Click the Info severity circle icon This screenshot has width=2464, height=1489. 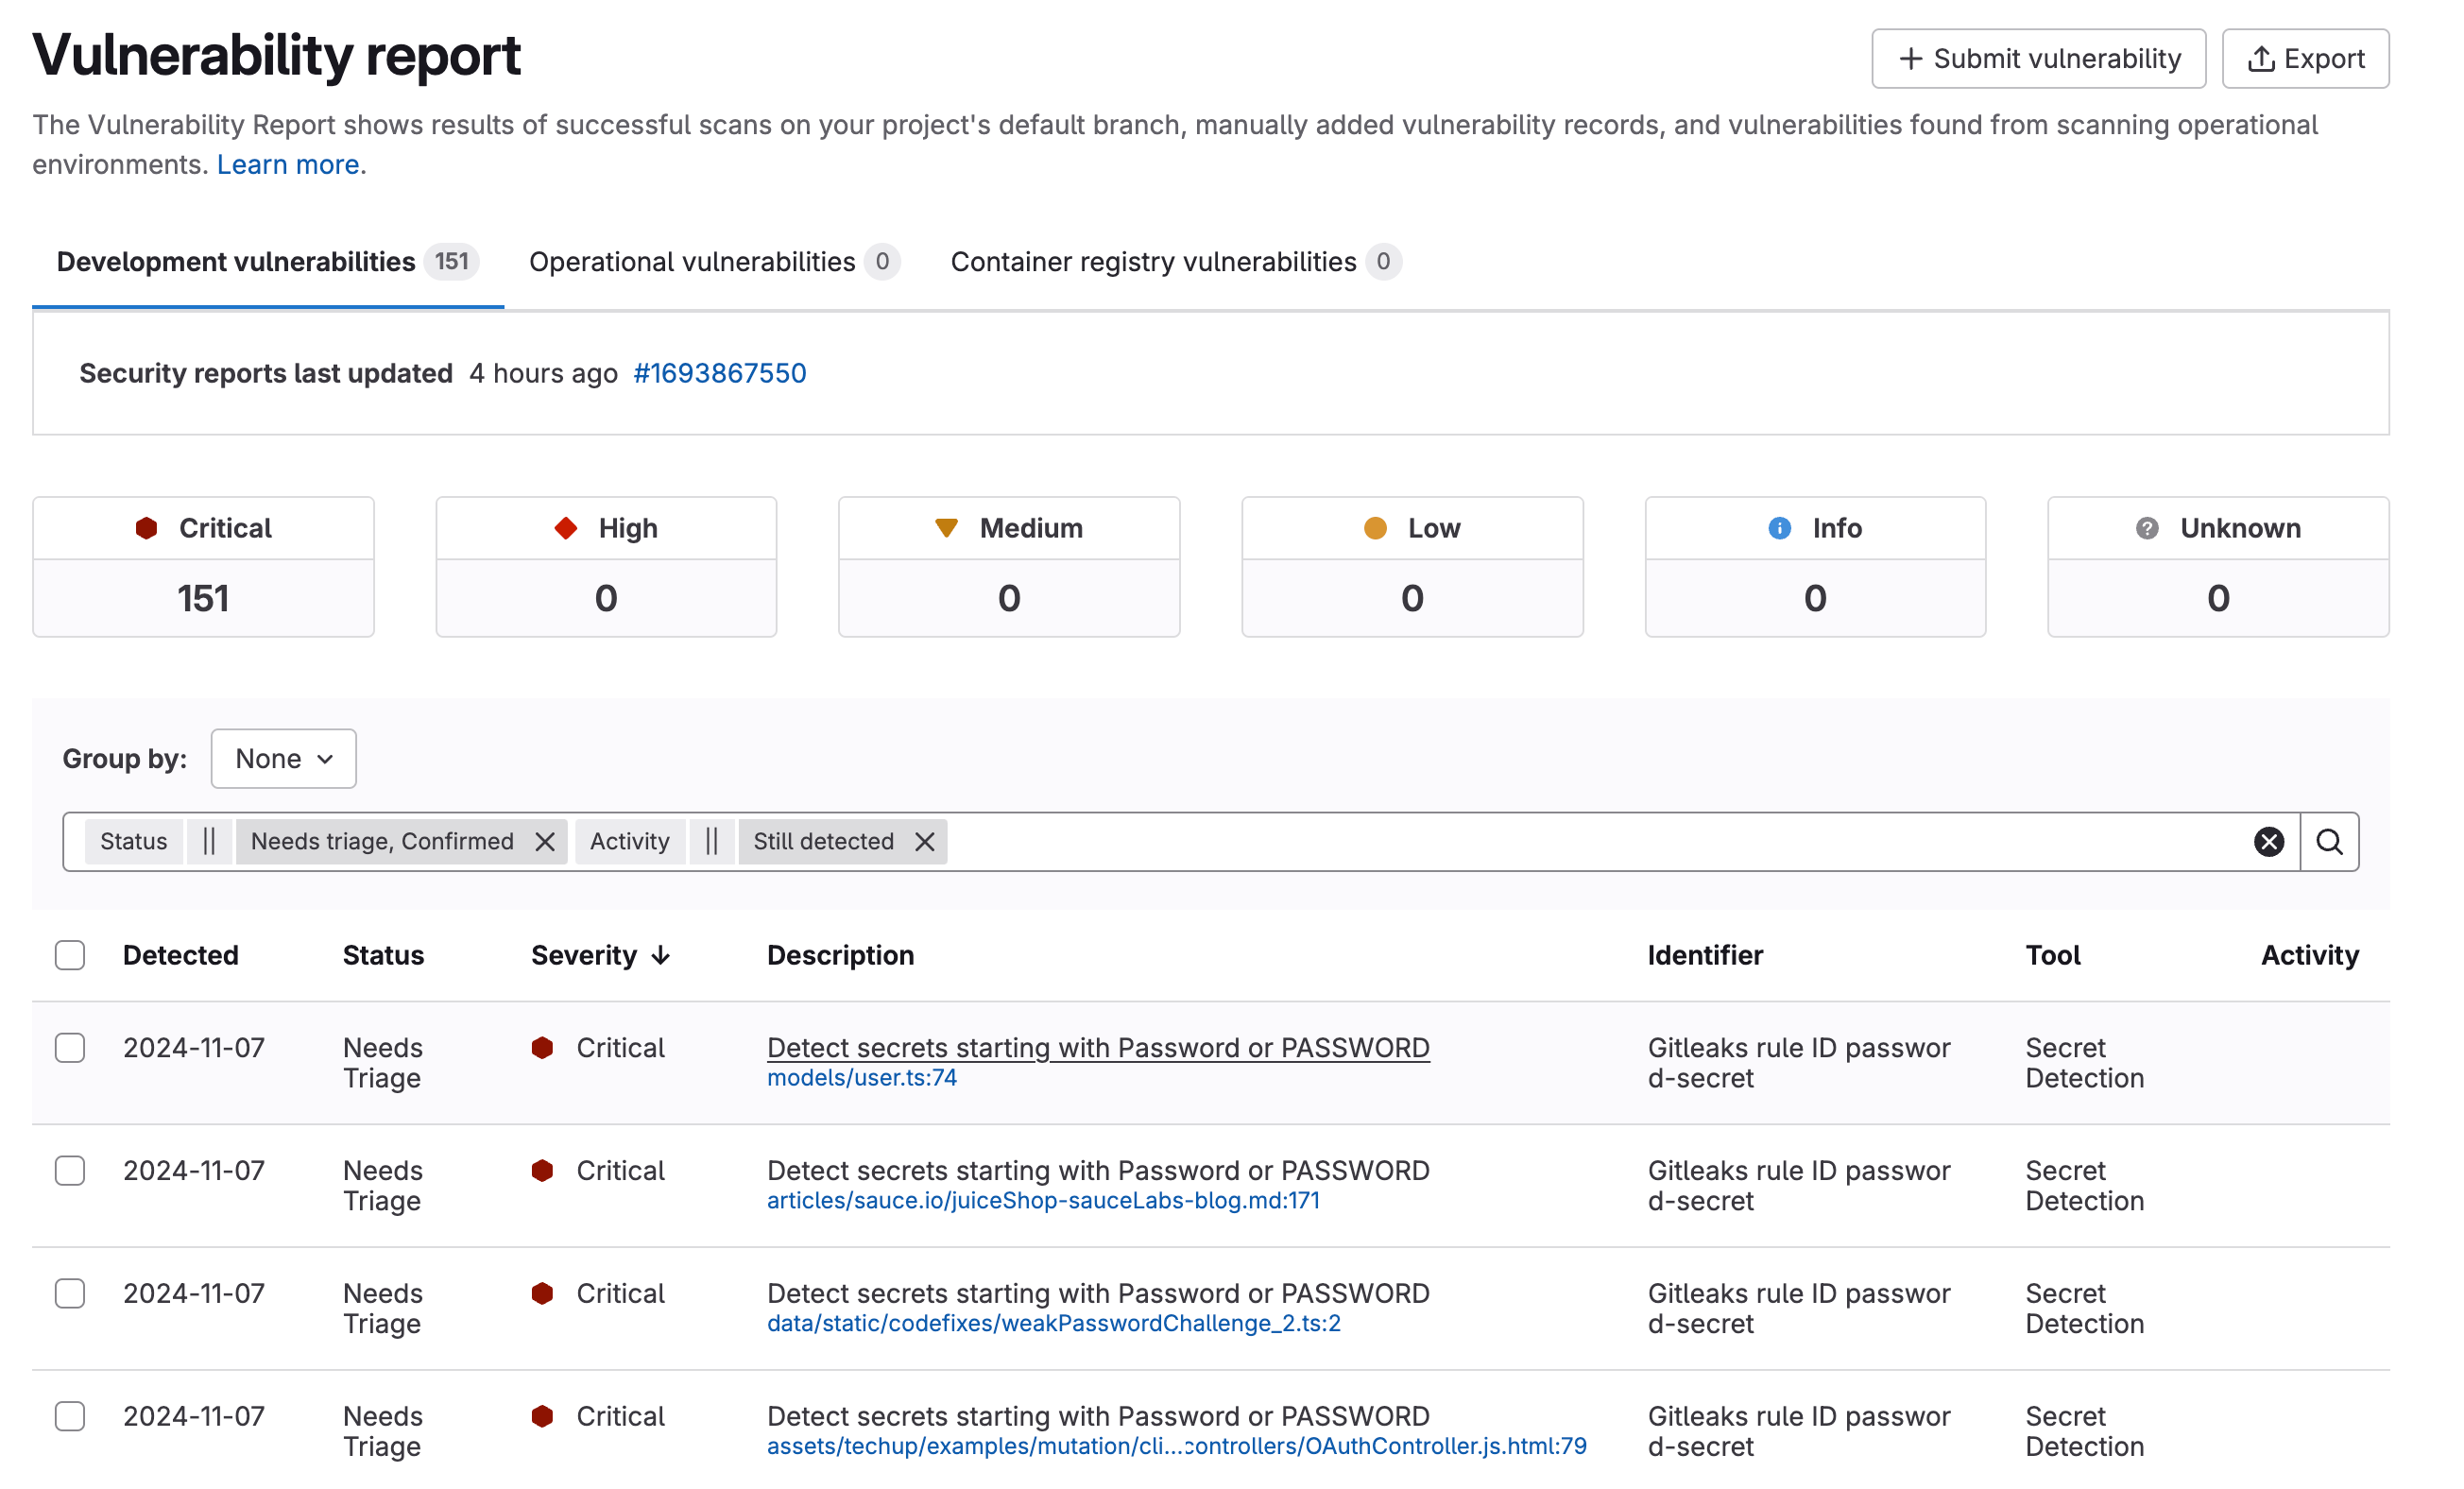(1780, 528)
